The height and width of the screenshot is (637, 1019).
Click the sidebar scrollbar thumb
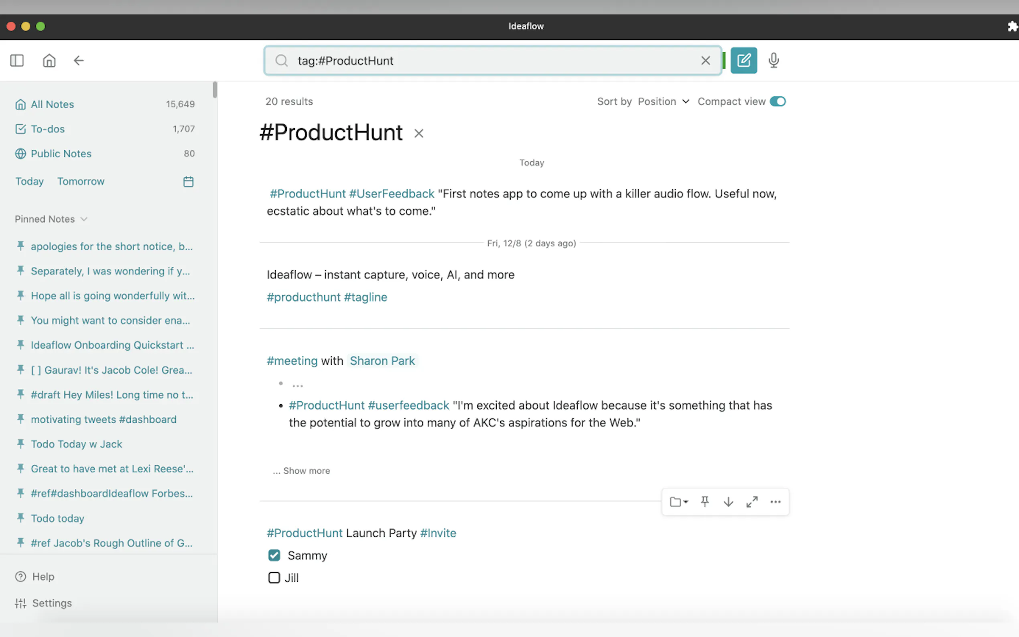coord(215,89)
